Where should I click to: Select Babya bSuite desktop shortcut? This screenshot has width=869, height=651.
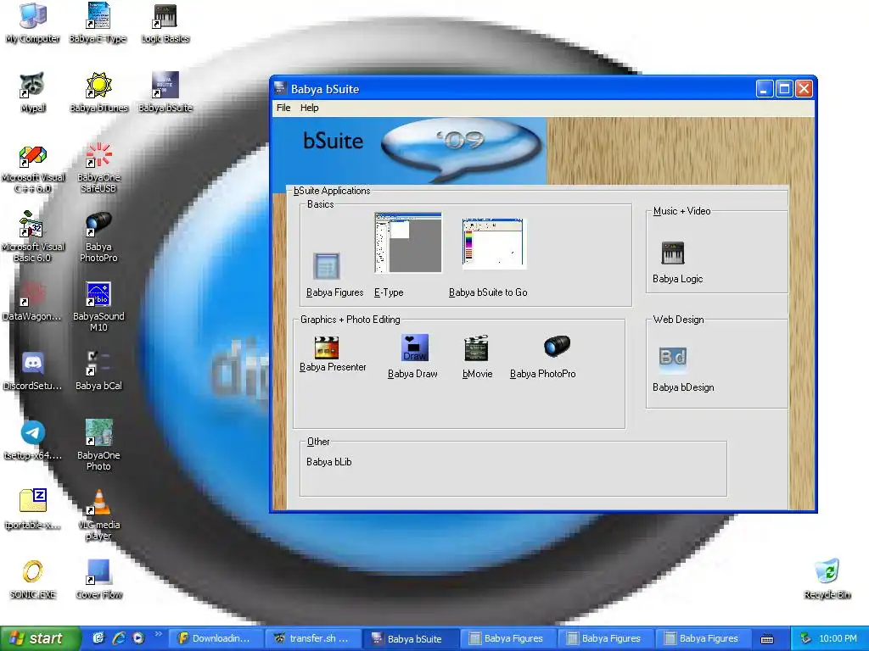(165, 92)
